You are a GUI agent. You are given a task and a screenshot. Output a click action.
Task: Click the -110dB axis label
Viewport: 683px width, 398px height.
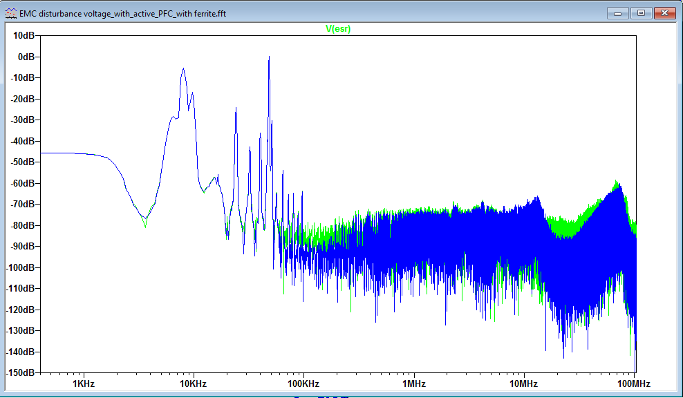coord(21,288)
